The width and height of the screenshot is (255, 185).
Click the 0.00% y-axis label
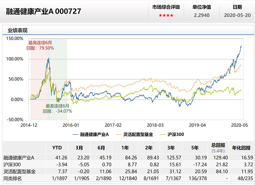tap(17, 99)
